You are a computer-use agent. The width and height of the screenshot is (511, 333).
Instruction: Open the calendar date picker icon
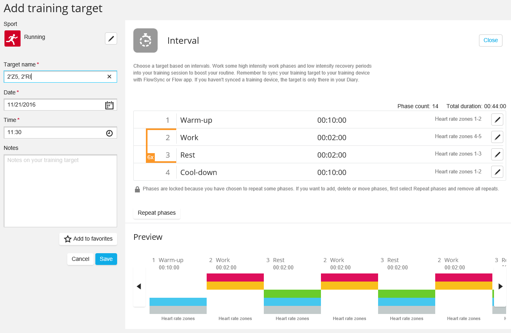[x=109, y=105]
